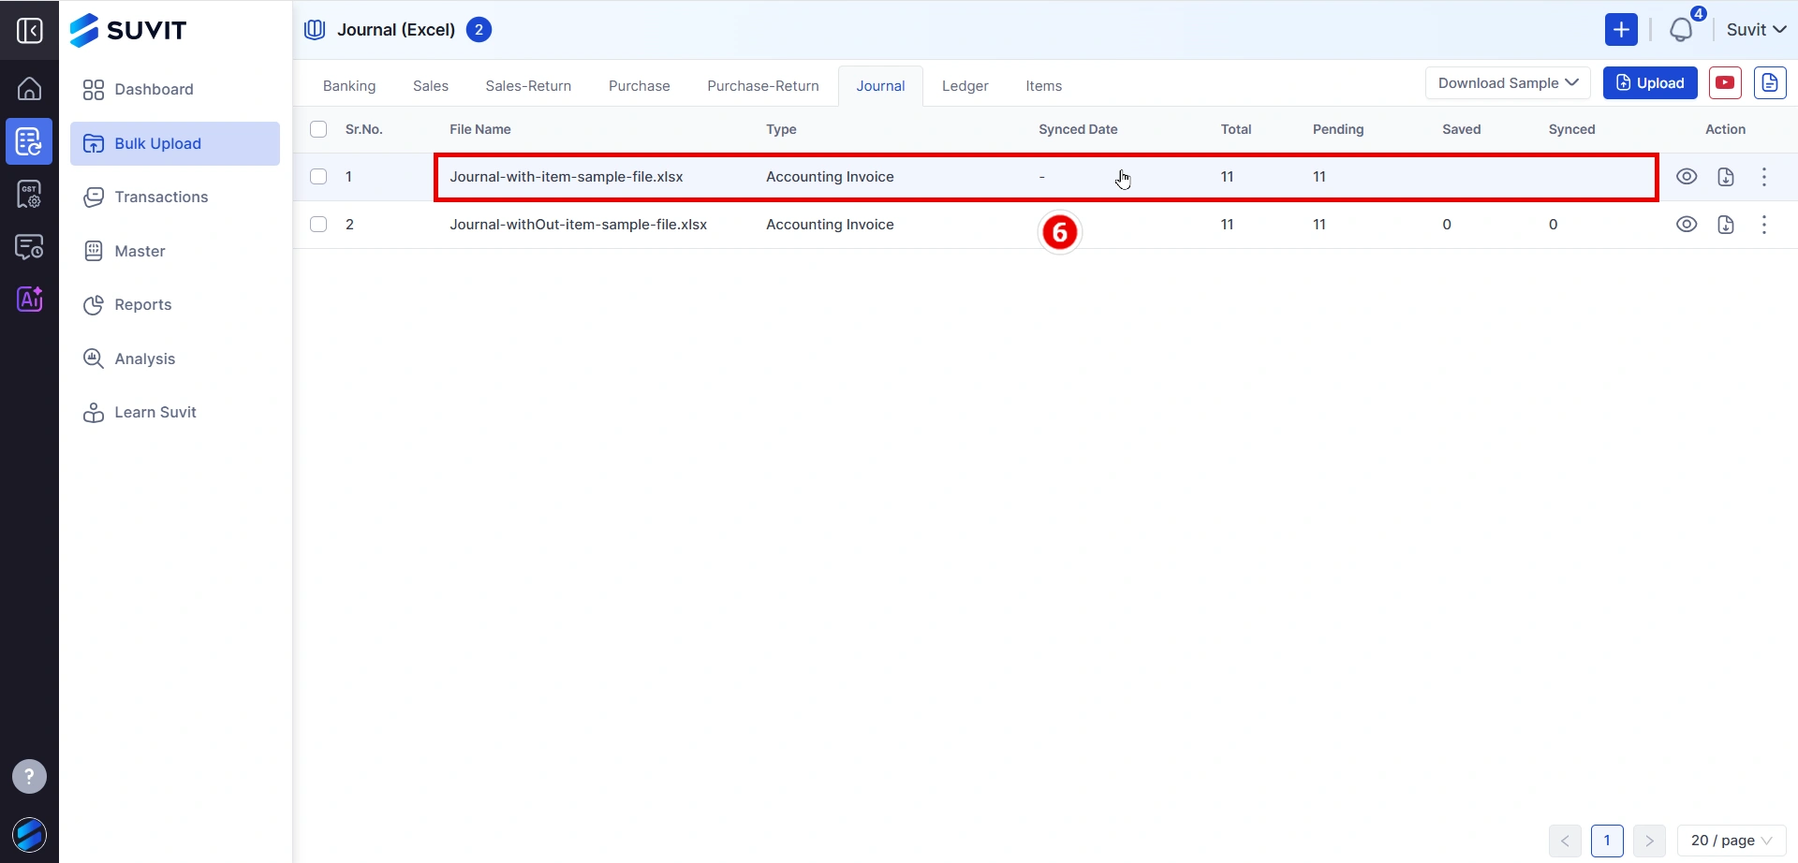Switch to the Sales-Return tab
Image resolution: width=1798 pixels, height=863 pixels.
(x=528, y=86)
